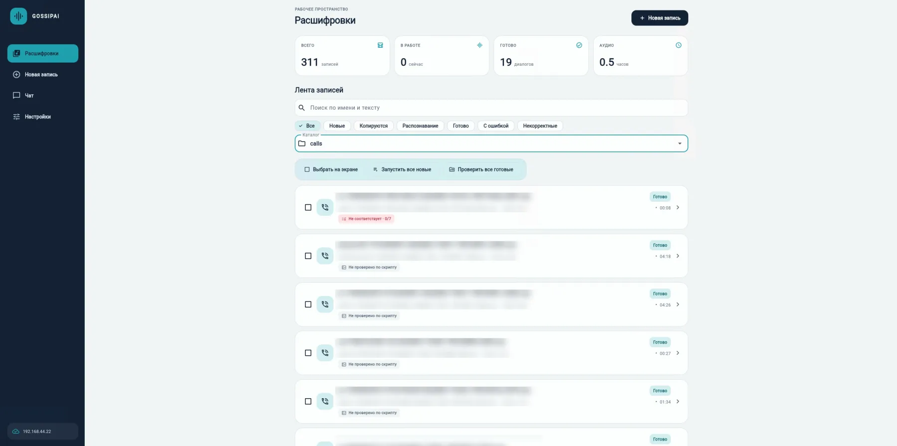
Task: Click the 19 диалогов count
Action: (517, 62)
